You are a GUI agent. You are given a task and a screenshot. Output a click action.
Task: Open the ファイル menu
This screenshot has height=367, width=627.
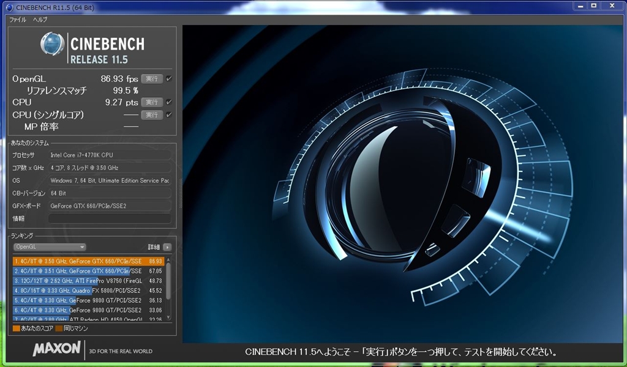pos(18,20)
